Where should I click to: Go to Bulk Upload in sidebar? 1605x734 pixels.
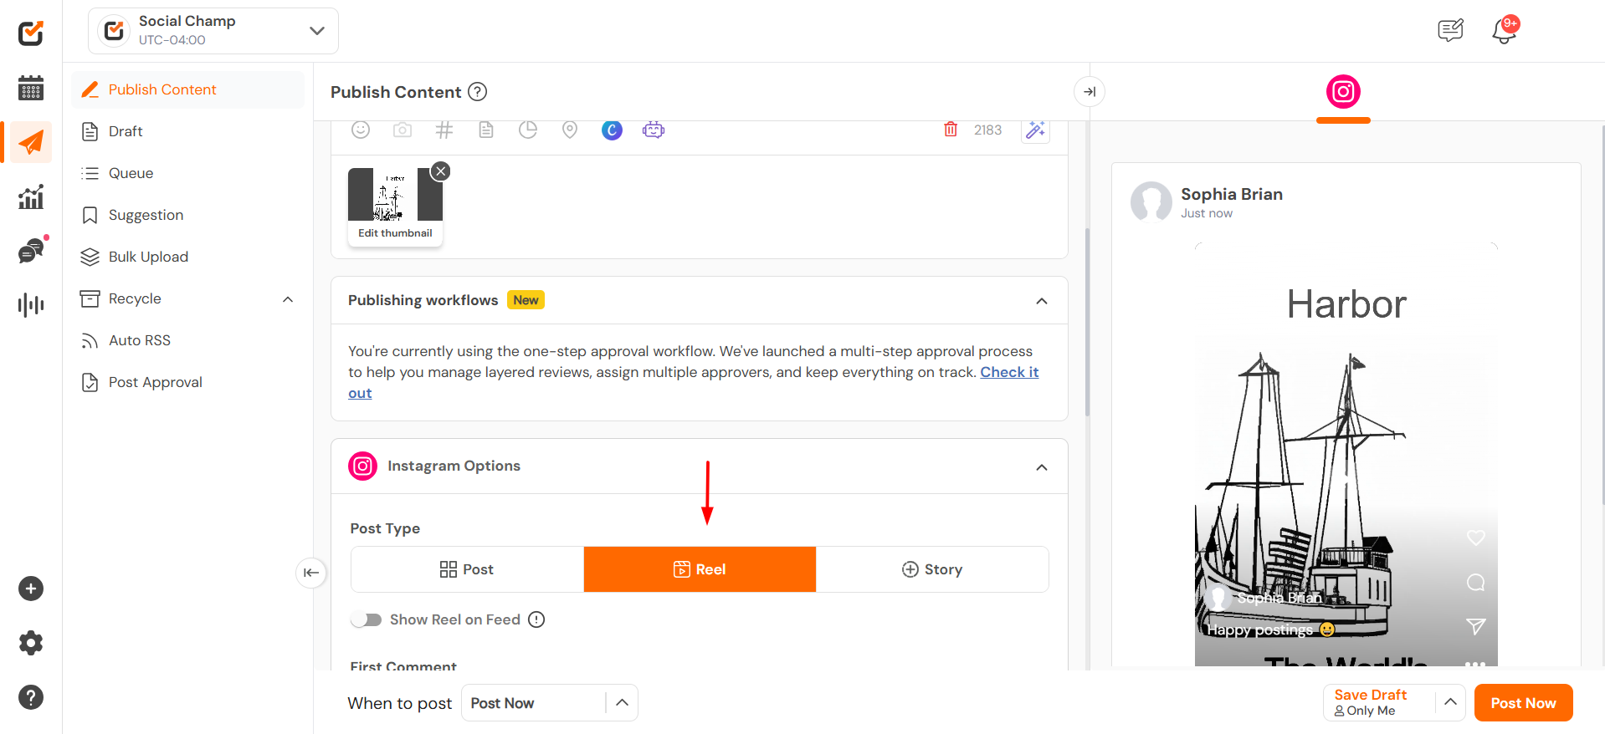(148, 257)
